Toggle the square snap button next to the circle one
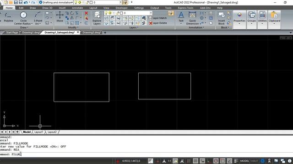Screen dimensions: 293x164 (x=222, y=161)
